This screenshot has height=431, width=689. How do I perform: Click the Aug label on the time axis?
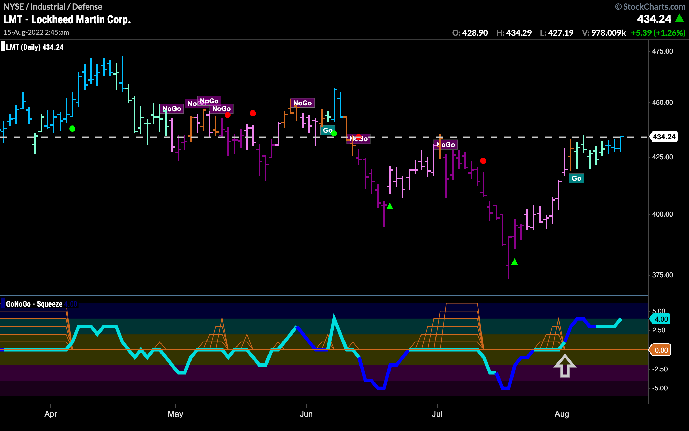coord(562,414)
